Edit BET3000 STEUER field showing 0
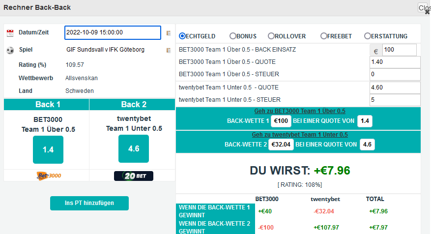Screen dimensions: 431x234 (x=395, y=74)
